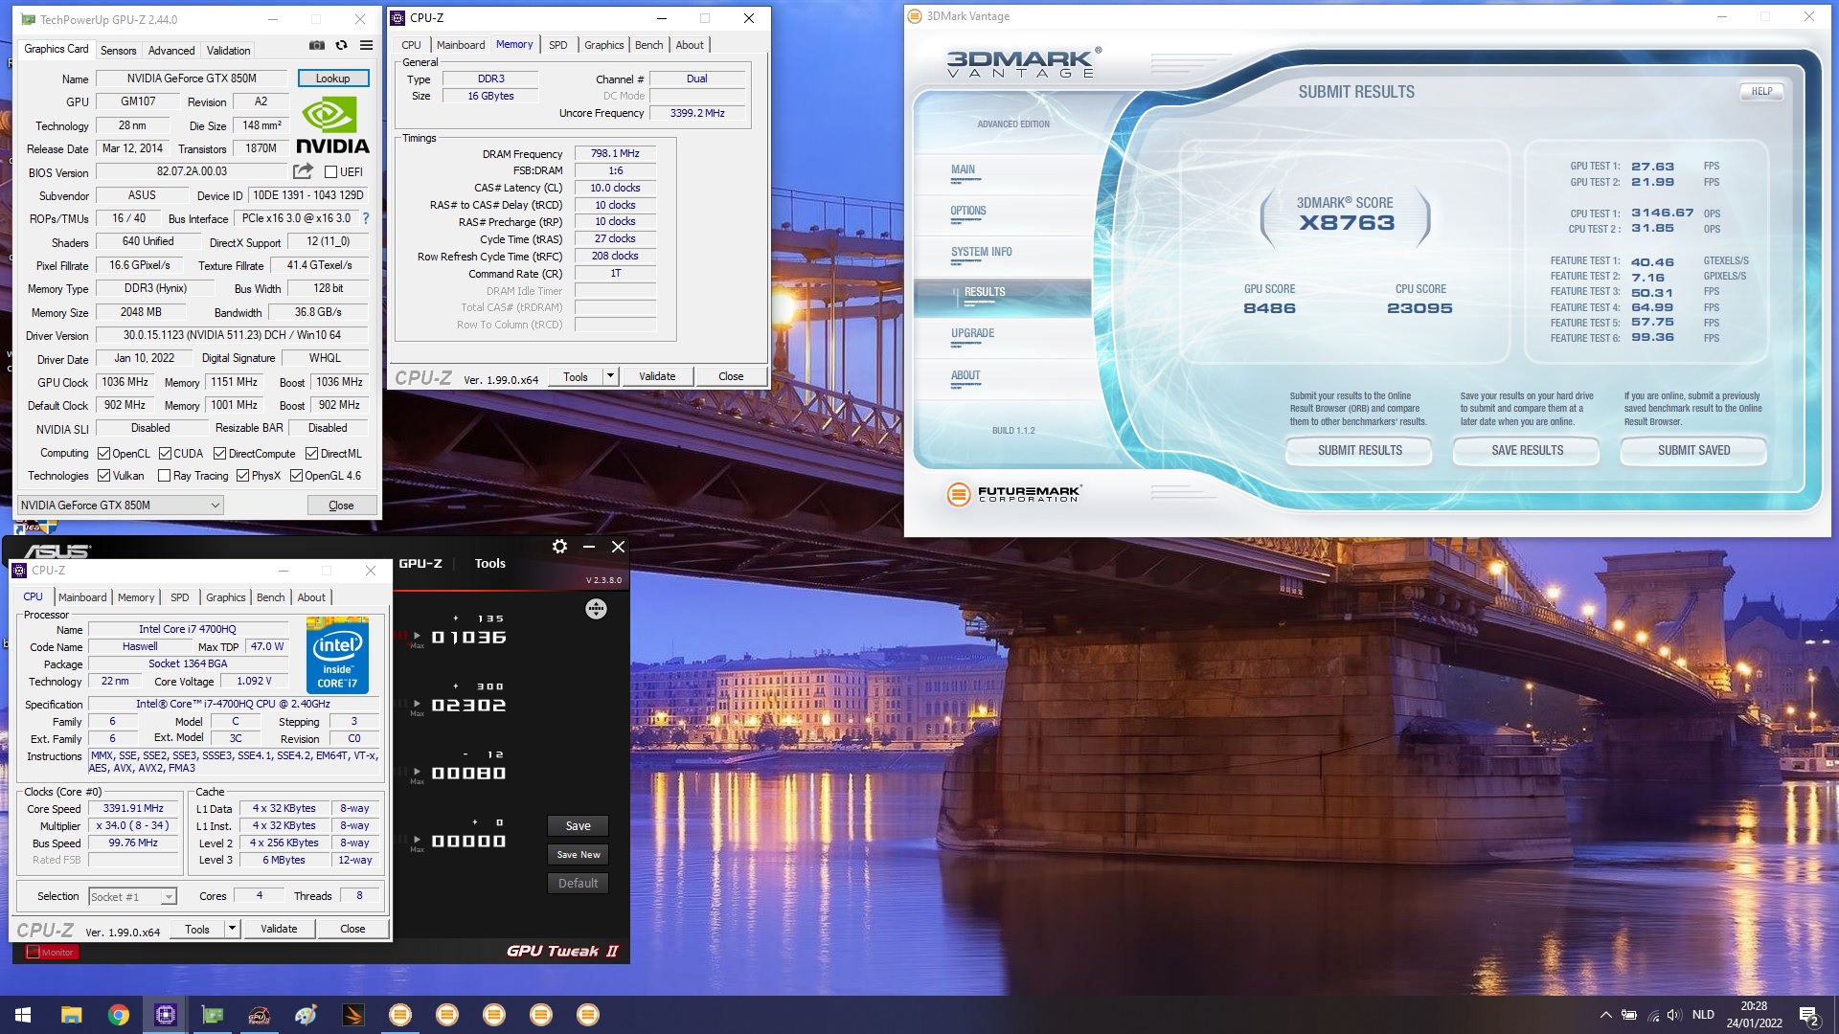Viewport: 1839px width, 1034px height.
Task: Click the Futuremark Corporation logo
Action: [x=1013, y=494]
